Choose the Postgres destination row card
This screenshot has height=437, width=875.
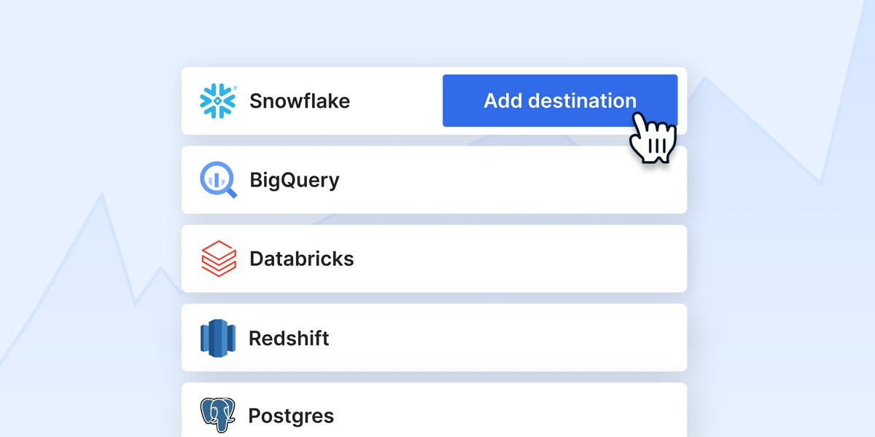point(434,410)
